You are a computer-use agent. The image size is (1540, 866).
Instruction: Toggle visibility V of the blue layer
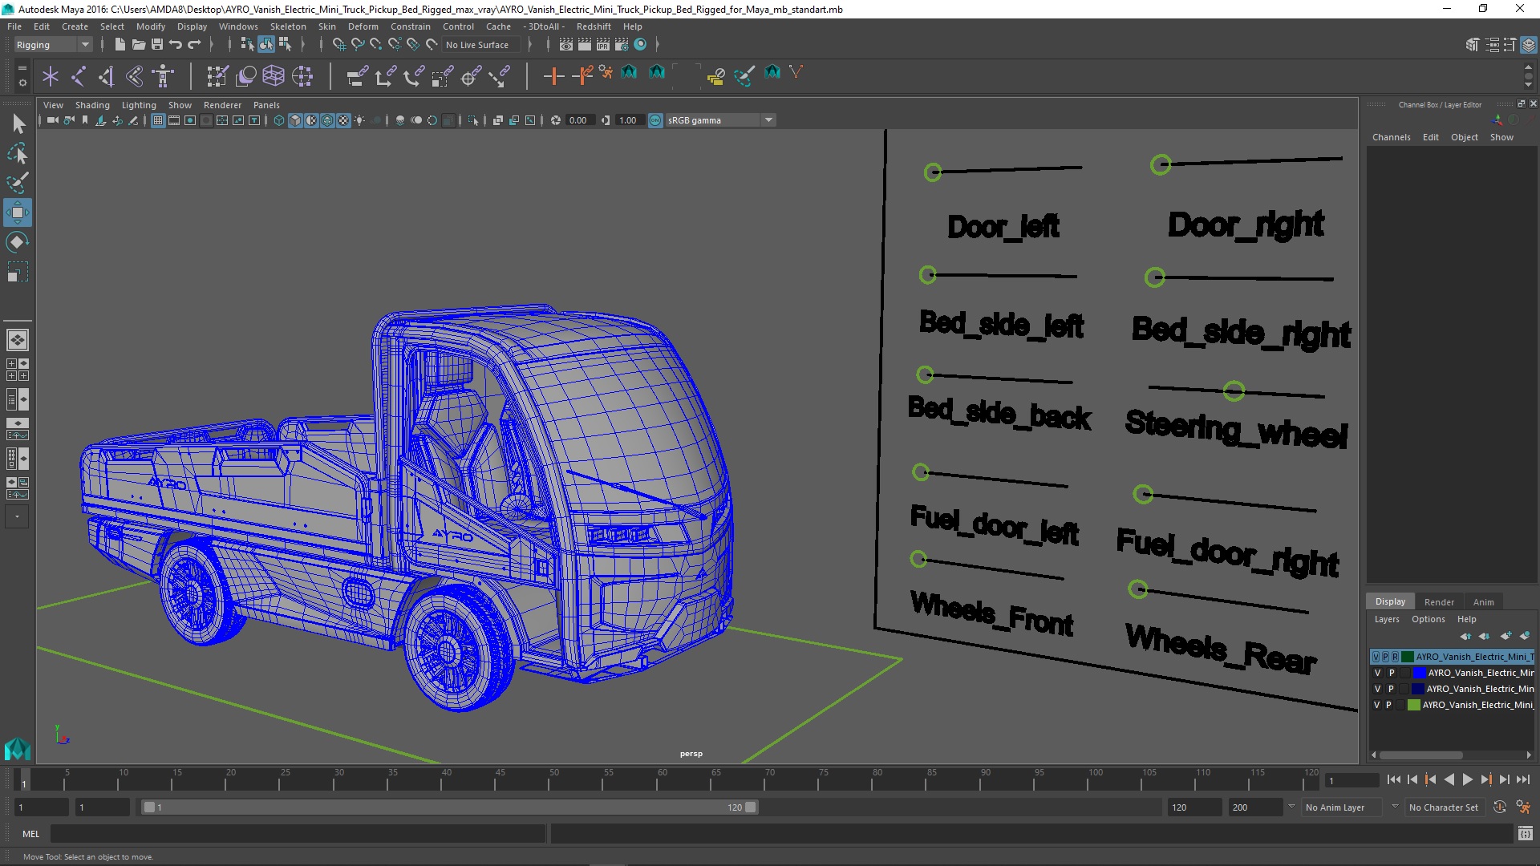[1377, 673]
